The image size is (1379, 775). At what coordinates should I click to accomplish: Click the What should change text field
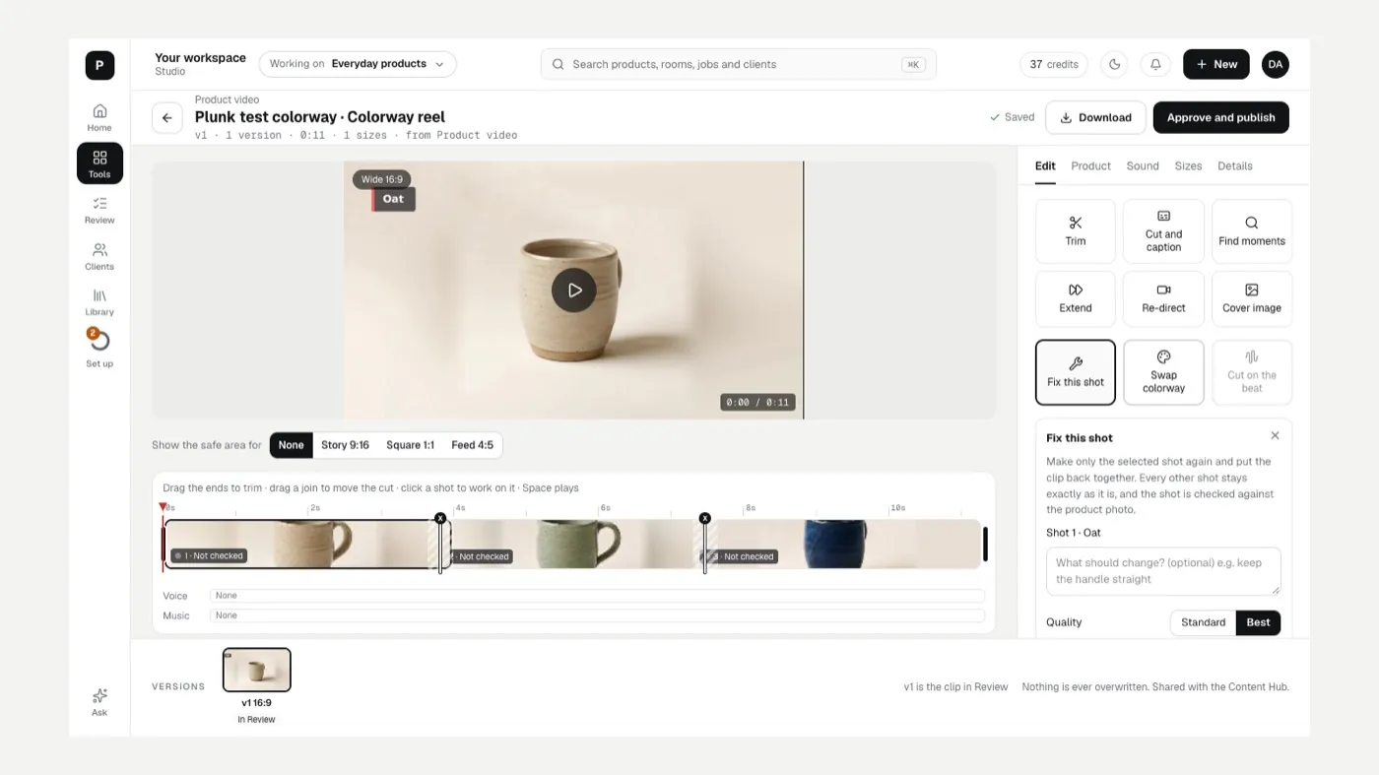[x=1163, y=571]
